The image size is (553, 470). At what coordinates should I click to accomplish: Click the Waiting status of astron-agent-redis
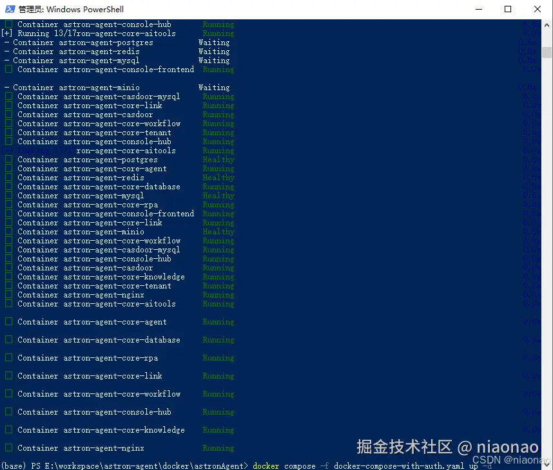(214, 52)
